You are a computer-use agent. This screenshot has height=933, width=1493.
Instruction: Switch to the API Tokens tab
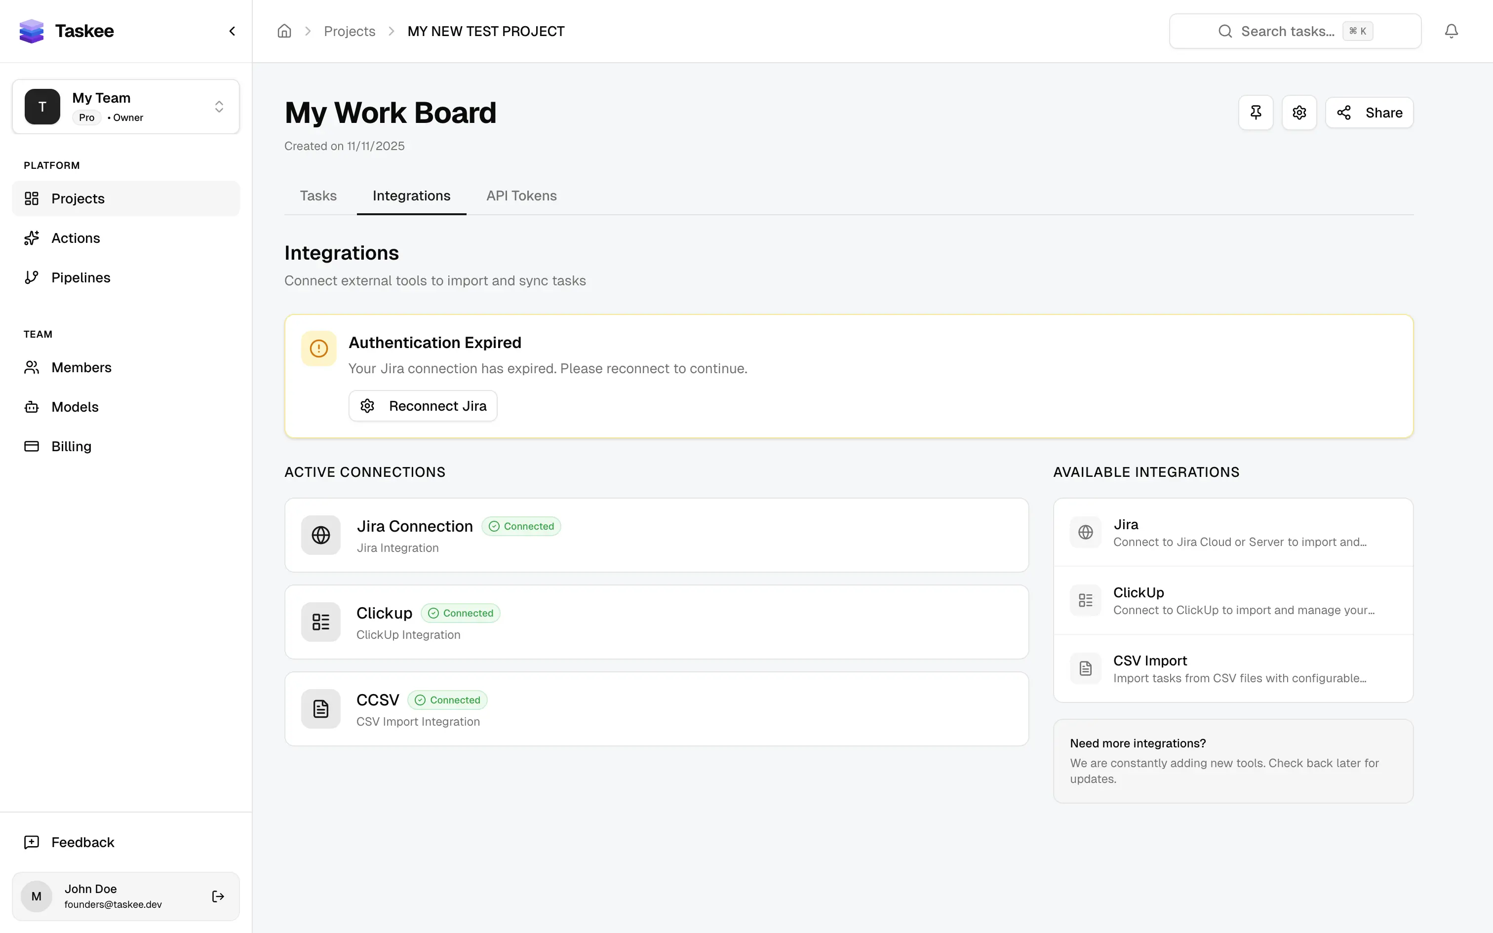coord(521,195)
